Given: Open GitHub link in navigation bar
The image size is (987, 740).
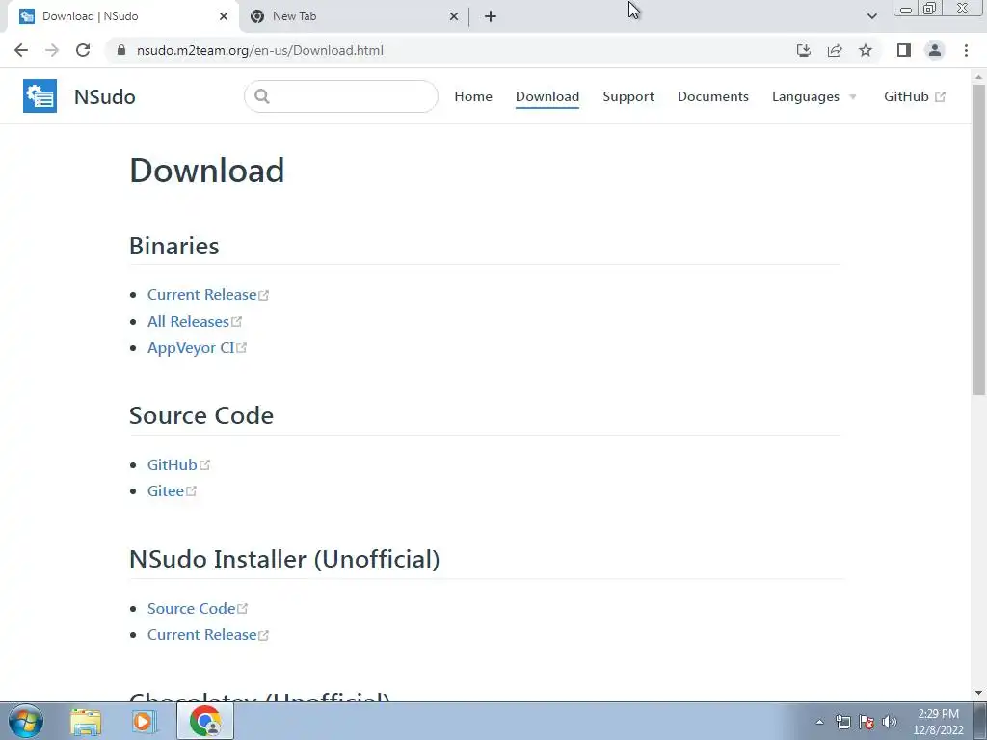Looking at the screenshot, I should click(x=914, y=96).
